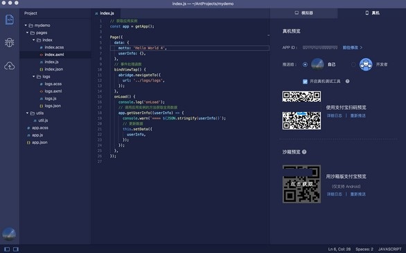This screenshot has width=406, height=253.
Task: Click help icon next to 开启真机调试工具
Action: pos(348,81)
